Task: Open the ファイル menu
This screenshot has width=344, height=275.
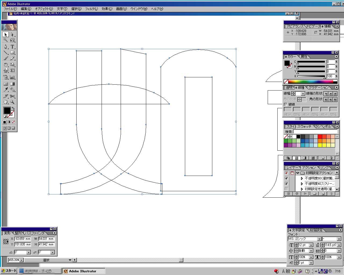Action: pos(10,9)
